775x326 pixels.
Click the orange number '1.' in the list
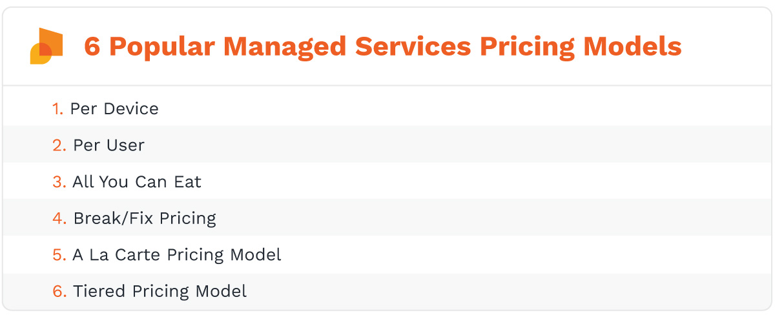click(x=57, y=109)
